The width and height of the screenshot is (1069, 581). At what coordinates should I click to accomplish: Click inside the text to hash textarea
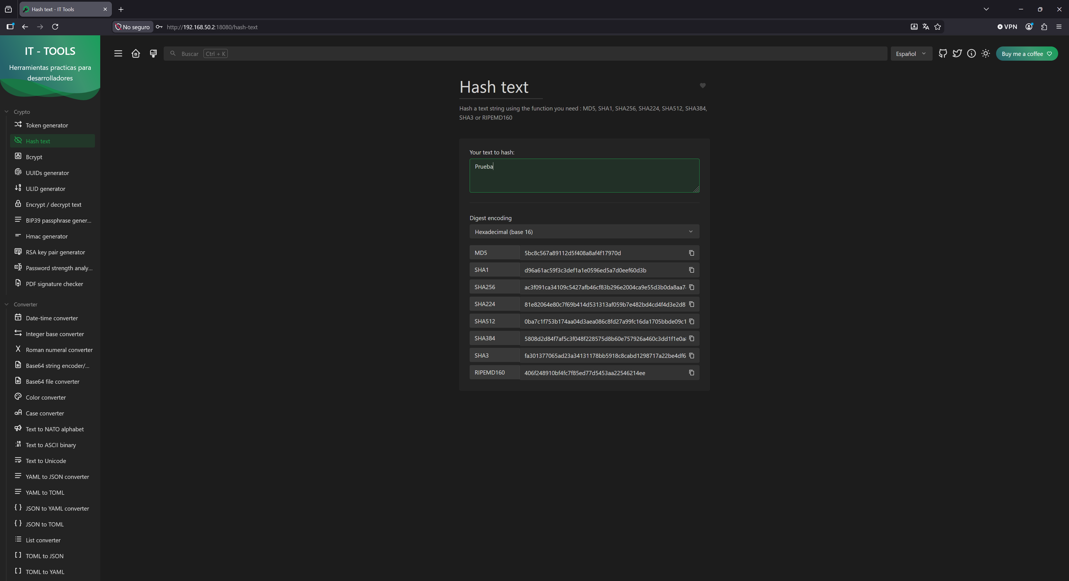[x=584, y=175]
